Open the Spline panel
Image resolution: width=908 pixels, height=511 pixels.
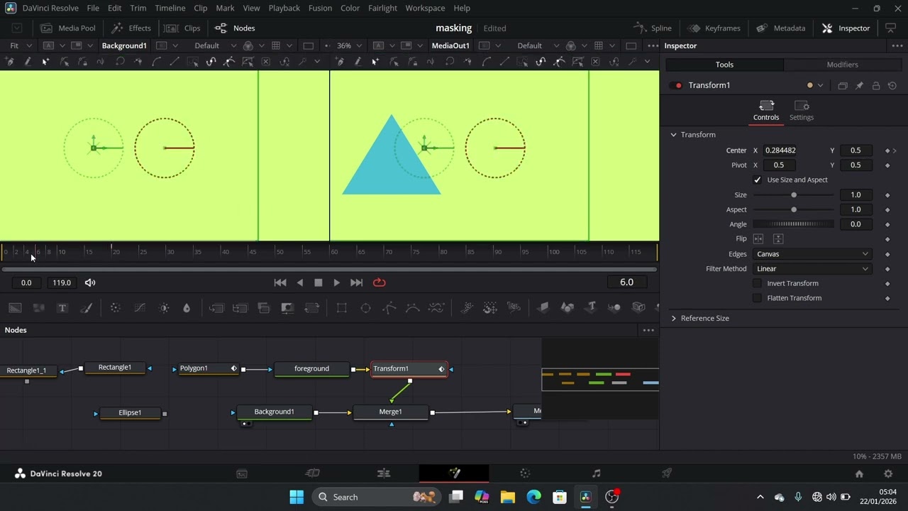[x=652, y=28]
